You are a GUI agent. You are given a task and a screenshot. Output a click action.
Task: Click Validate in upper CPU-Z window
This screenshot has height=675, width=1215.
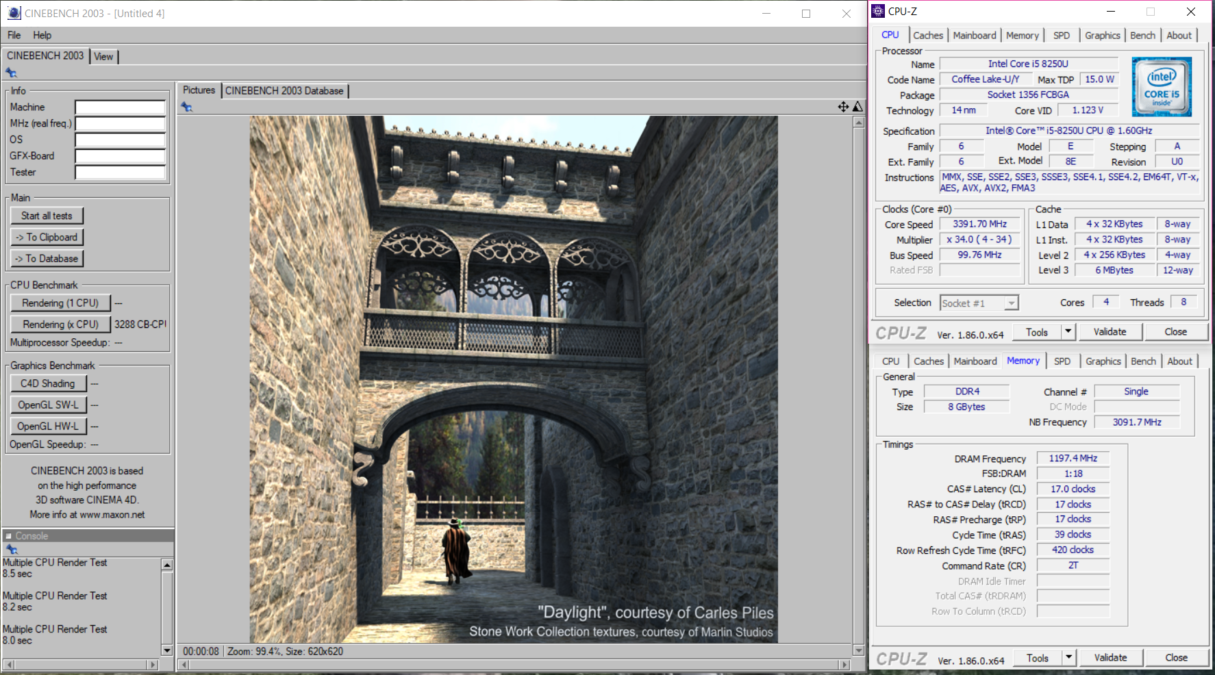[1110, 331]
